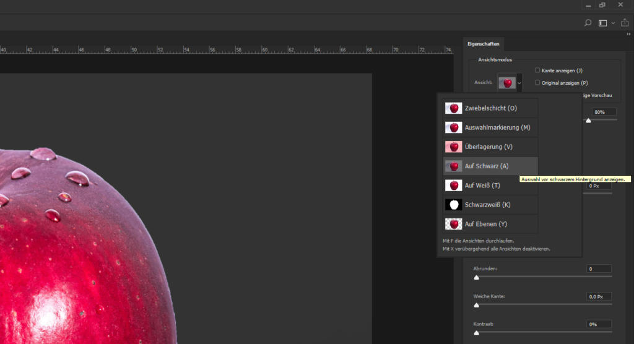Click the Auf Ebenen checkerboard thumbnail icon

(x=453, y=224)
